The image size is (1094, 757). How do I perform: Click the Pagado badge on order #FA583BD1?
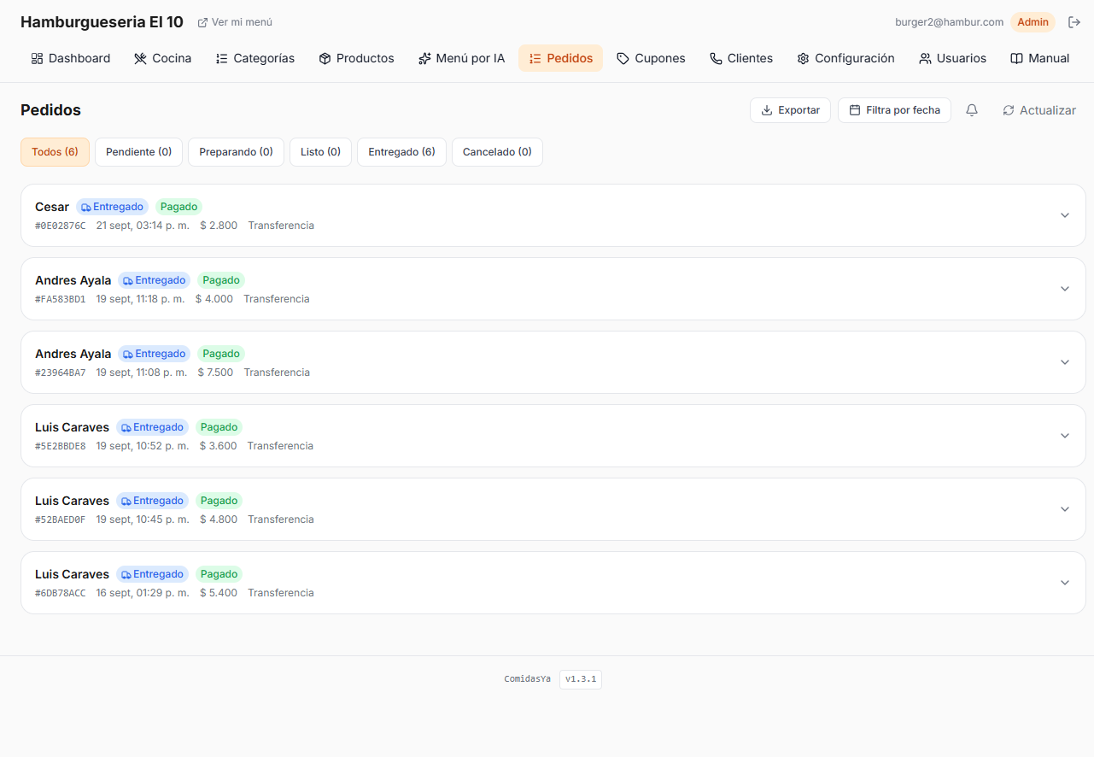pos(221,280)
